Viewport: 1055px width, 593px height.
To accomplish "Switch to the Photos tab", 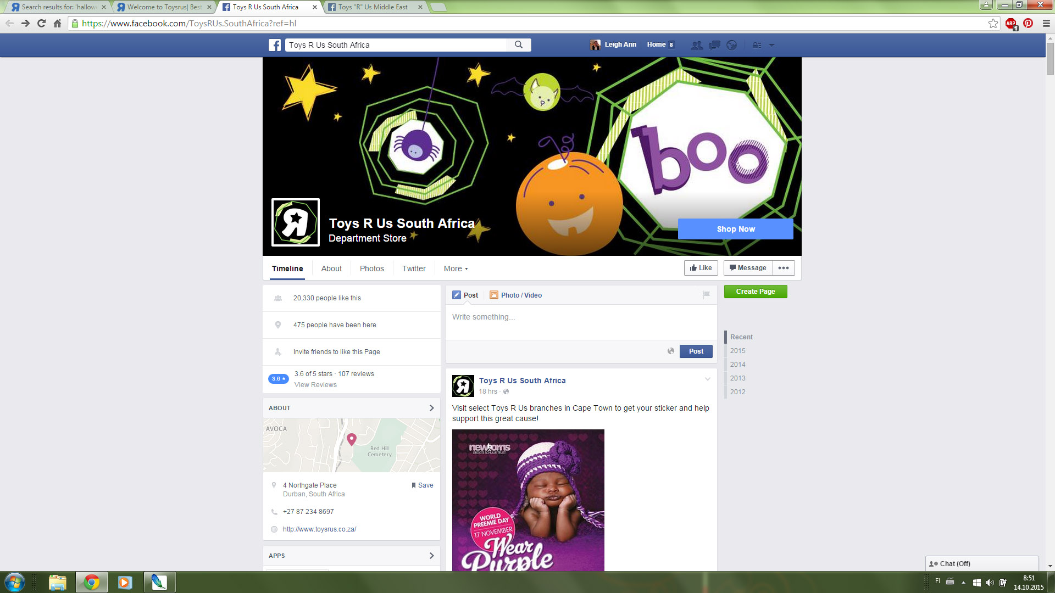I will 371,268.
